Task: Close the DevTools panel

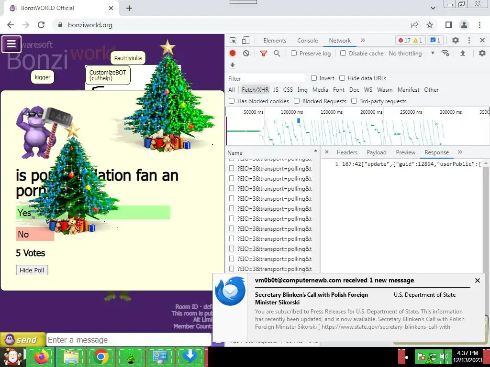Action: (x=482, y=40)
